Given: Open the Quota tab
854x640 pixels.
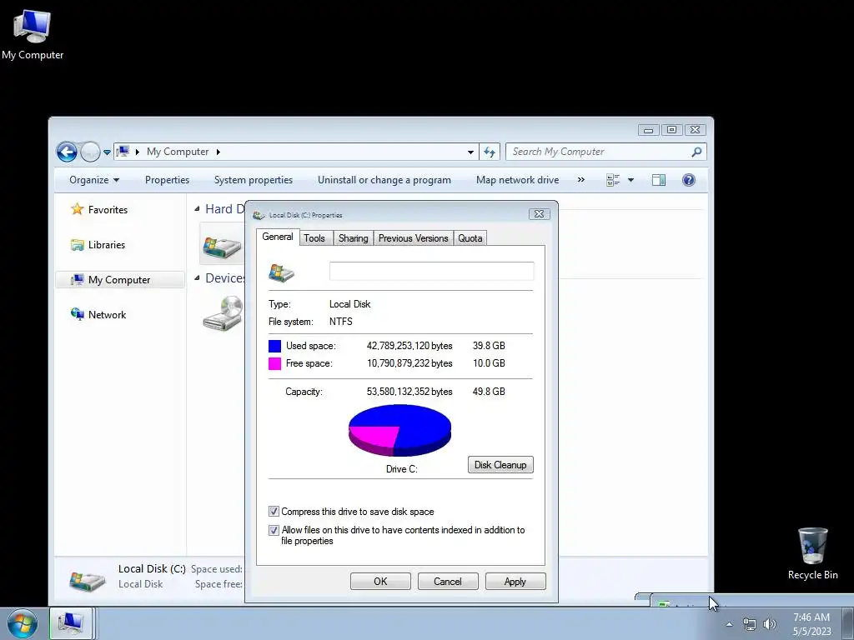Looking at the screenshot, I should [x=470, y=238].
